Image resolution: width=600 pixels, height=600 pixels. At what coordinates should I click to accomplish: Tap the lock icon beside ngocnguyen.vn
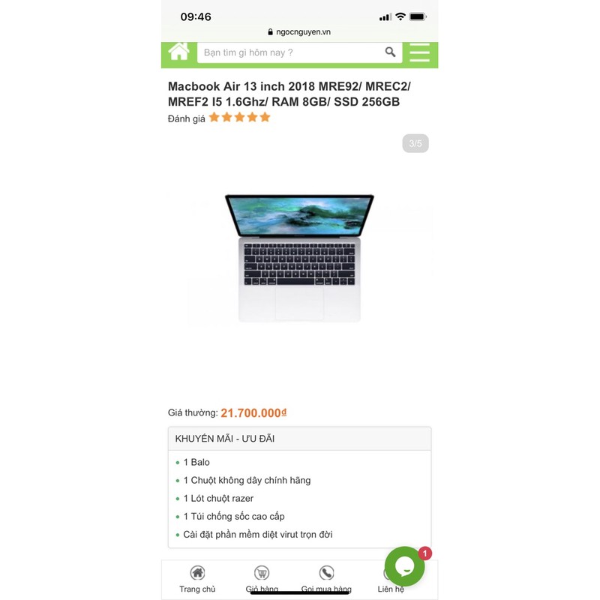(x=270, y=31)
